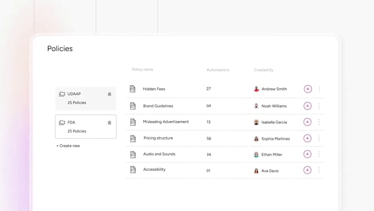The width and height of the screenshot is (374, 211).
Task: Select the FDA policy folder
Action: (x=86, y=127)
